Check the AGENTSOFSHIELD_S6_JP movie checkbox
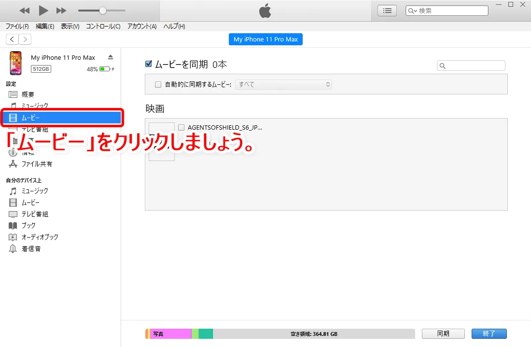Viewport: 531px width, 347px height. tap(181, 128)
